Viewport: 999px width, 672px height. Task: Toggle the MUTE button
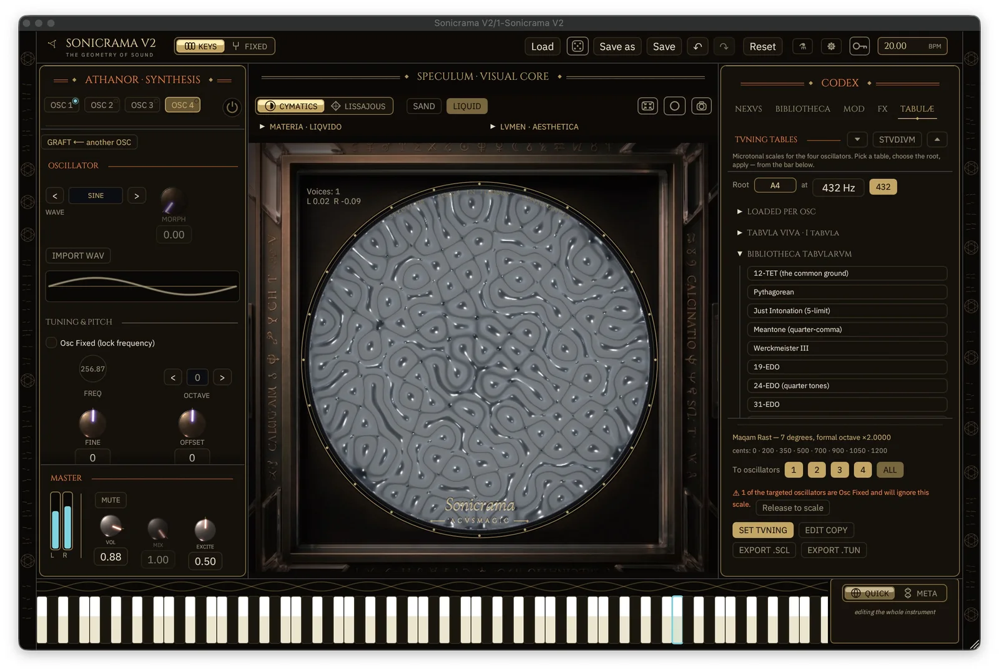tap(111, 500)
